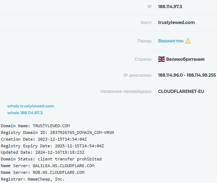Open the Вашингтон city link
This screenshot has height=183, width=217.
171,41
